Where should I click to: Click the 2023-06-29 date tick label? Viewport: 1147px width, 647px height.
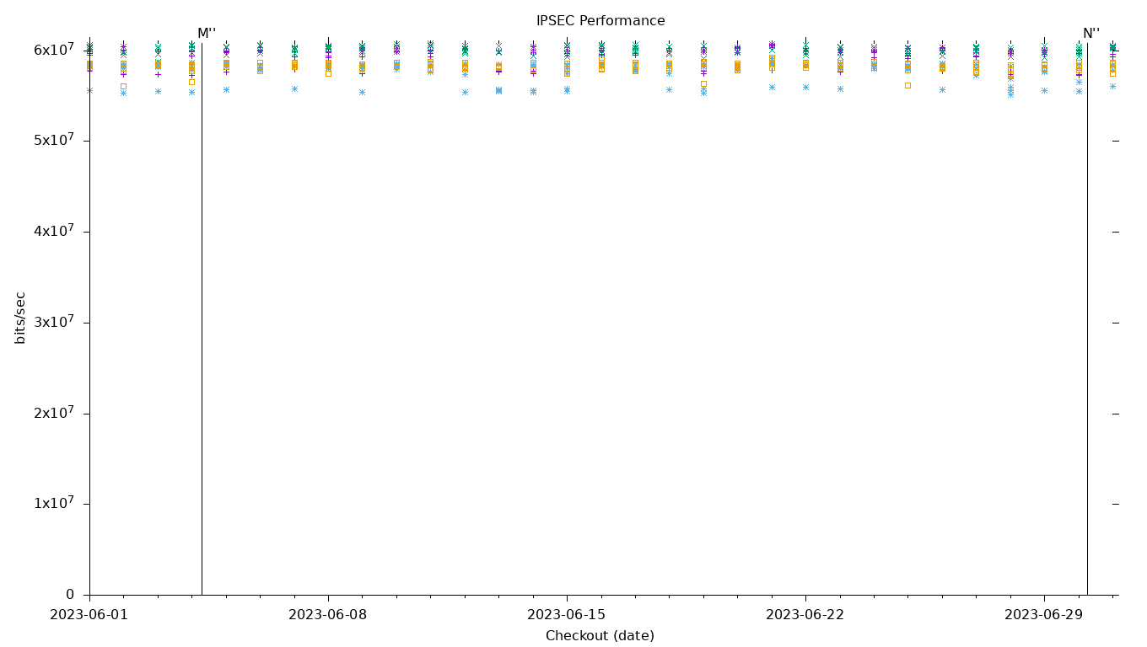[1044, 615]
